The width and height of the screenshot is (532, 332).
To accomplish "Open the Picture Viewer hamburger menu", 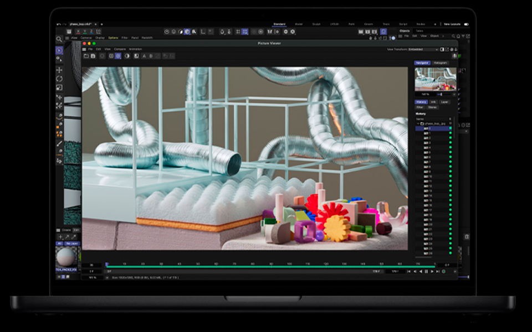I will (84, 49).
